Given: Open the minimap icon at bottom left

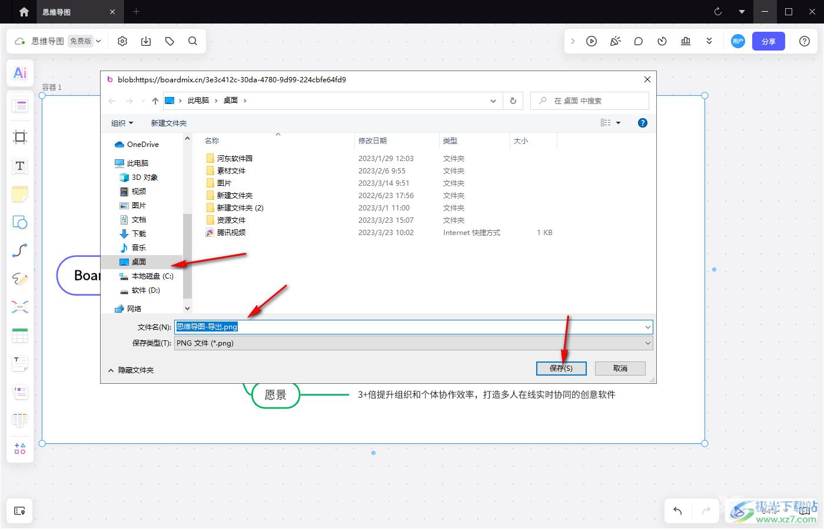Looking at the screenshot, I should [x=19, y=511].
